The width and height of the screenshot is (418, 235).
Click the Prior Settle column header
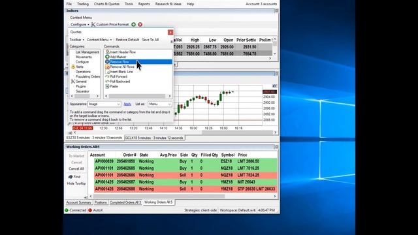tap(246, 40)
